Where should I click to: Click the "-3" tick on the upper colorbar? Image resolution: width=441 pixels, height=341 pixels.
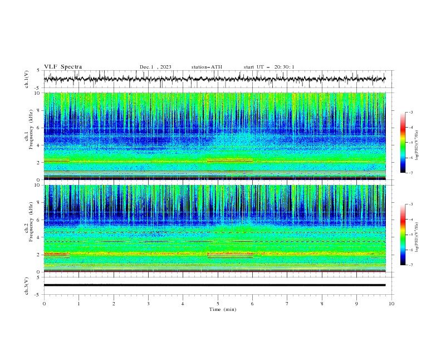point(410,112)
